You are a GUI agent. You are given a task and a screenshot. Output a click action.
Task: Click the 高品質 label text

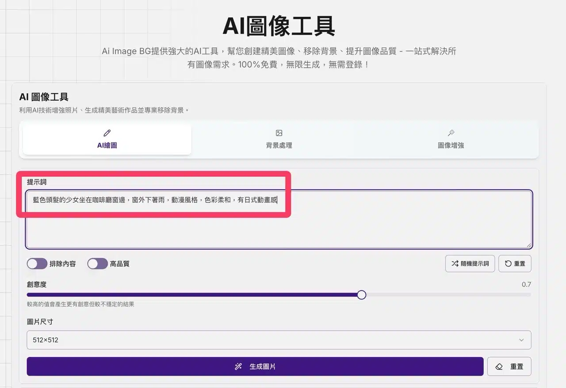119,264
